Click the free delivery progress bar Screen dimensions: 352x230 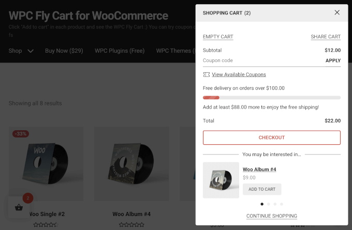click(272, 97)
